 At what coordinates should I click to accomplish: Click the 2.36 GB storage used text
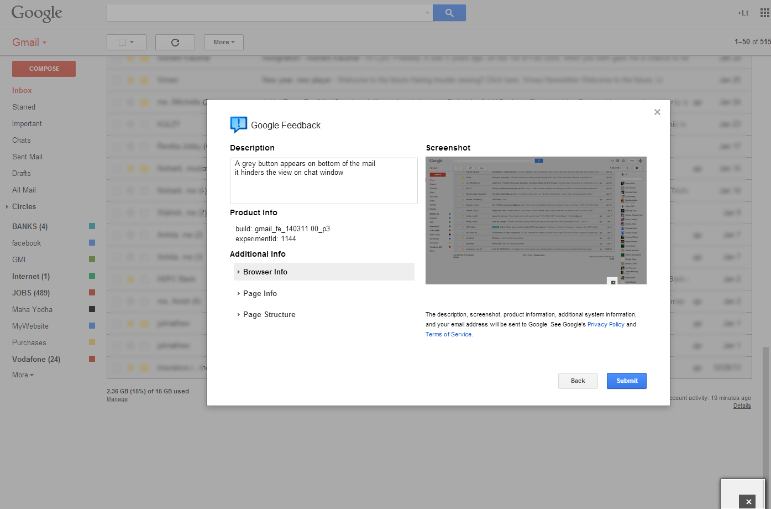148,391
